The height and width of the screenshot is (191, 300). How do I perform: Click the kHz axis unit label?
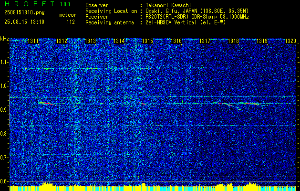pos(4,39)
